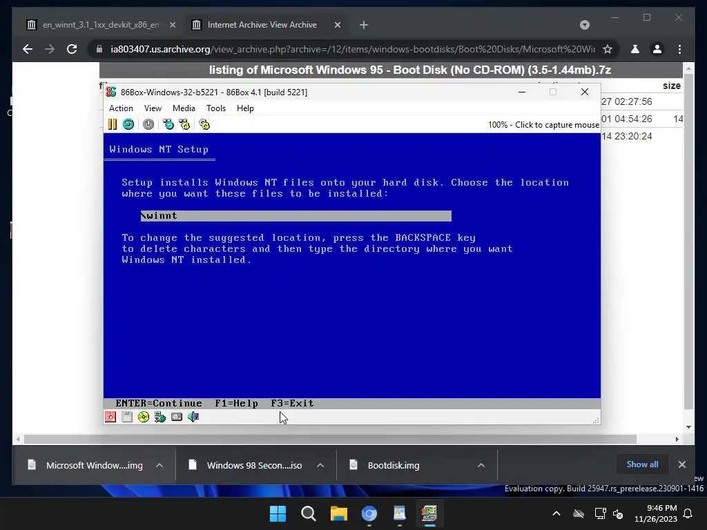Click red floppy disk status icon
The width and height of the screenshot is (707, 530).
[110, 417]
